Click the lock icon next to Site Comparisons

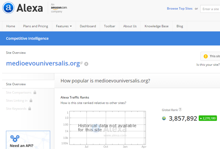point(35,92)
